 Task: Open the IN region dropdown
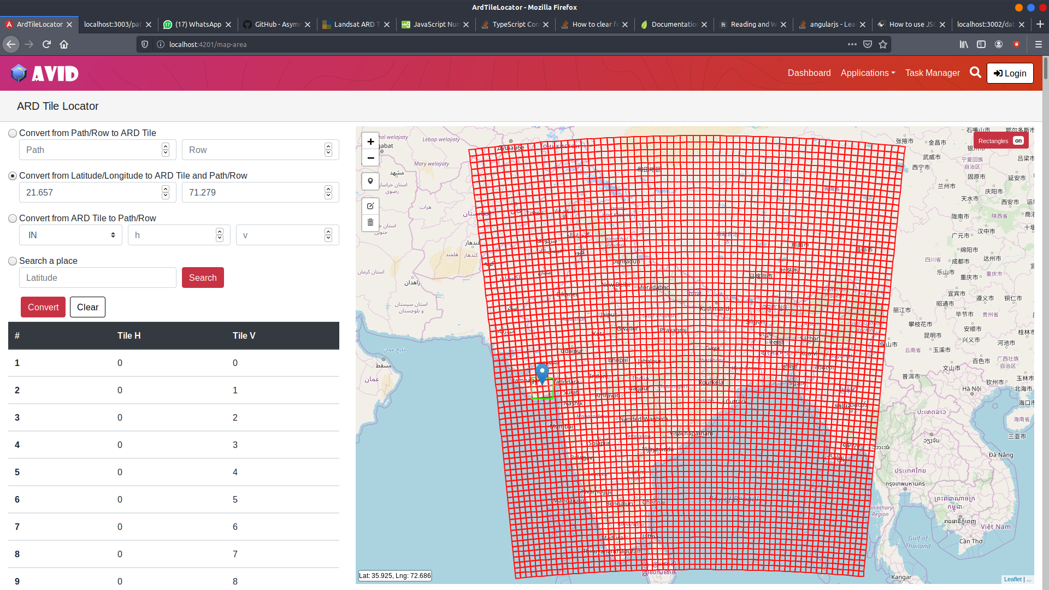[70, 235]
